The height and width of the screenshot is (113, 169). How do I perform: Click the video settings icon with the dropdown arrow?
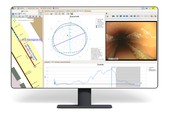[x=152, y=16]
